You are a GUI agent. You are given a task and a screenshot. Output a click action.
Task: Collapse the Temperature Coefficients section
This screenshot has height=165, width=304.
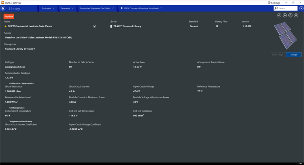pos(6,121)
